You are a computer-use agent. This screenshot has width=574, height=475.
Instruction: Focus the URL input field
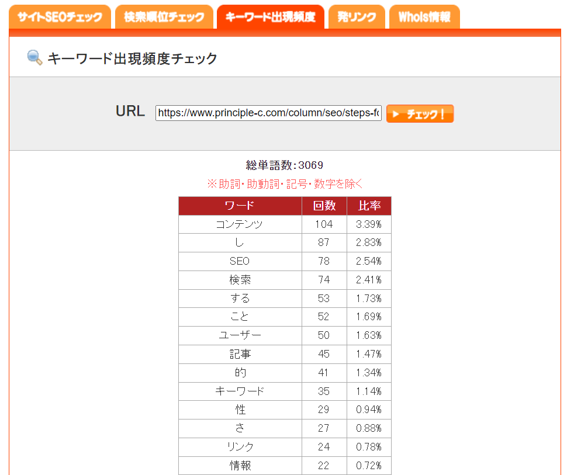tap(268, 113)
